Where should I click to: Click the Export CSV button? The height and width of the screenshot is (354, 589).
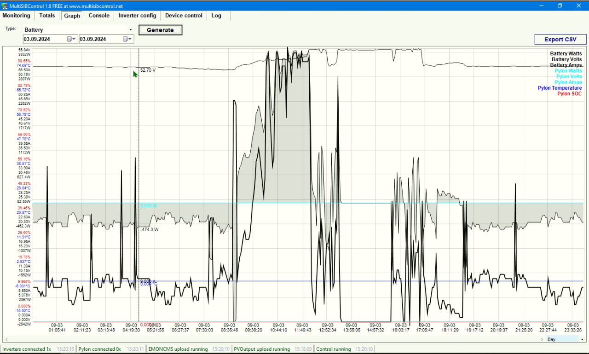[560, 40]
